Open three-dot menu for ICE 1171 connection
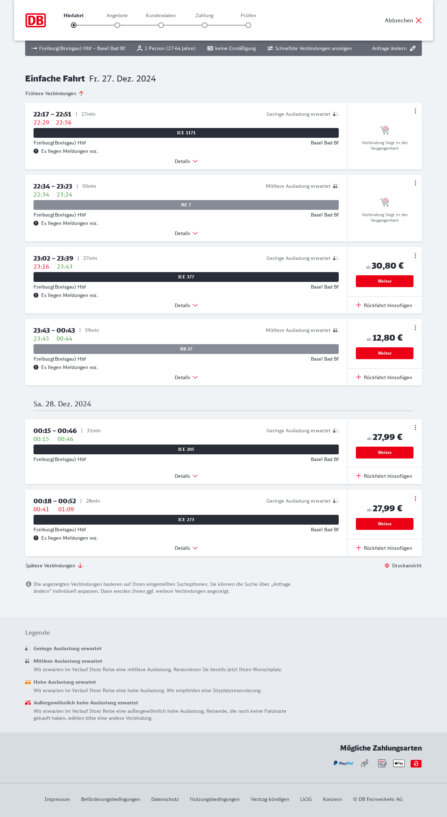447x817 pixels. point(415,111)
